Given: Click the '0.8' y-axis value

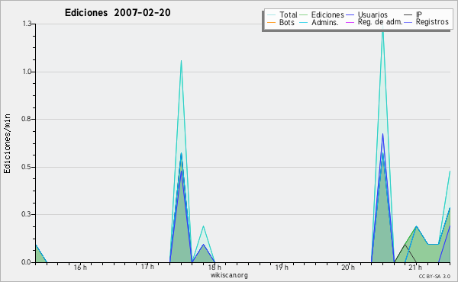Looking at the screenshot, I should 26,119.
